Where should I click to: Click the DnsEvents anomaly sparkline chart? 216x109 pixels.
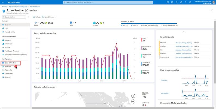[x=195, y=80]
